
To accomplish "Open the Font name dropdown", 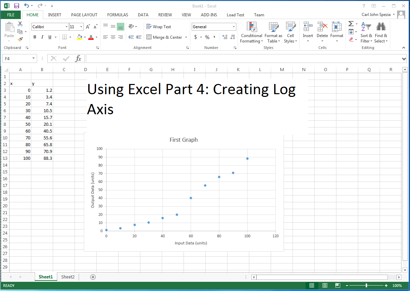I will pos(67,27).
